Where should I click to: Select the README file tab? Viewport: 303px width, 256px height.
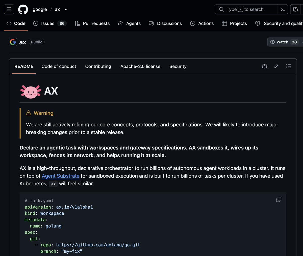24,66
